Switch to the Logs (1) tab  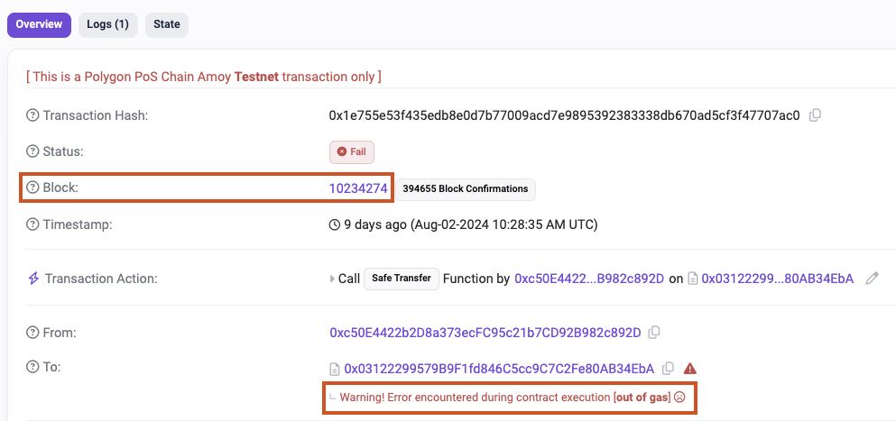point(107,24)
